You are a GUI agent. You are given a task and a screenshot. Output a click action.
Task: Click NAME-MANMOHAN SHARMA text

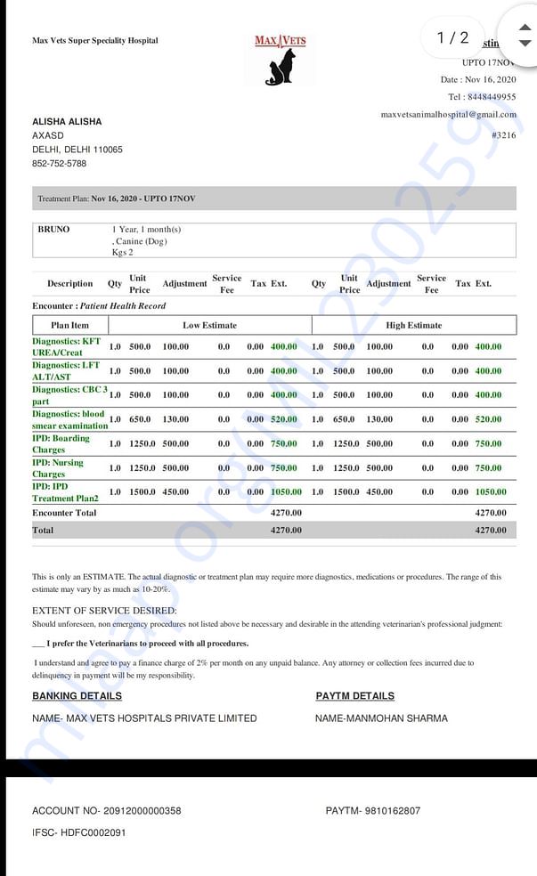tap(381, 718)
